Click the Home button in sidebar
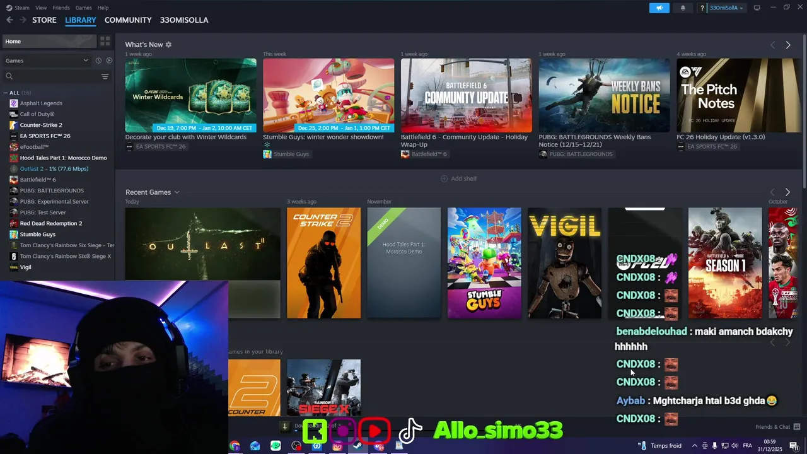The image size is (807, 454). [49, 41]
